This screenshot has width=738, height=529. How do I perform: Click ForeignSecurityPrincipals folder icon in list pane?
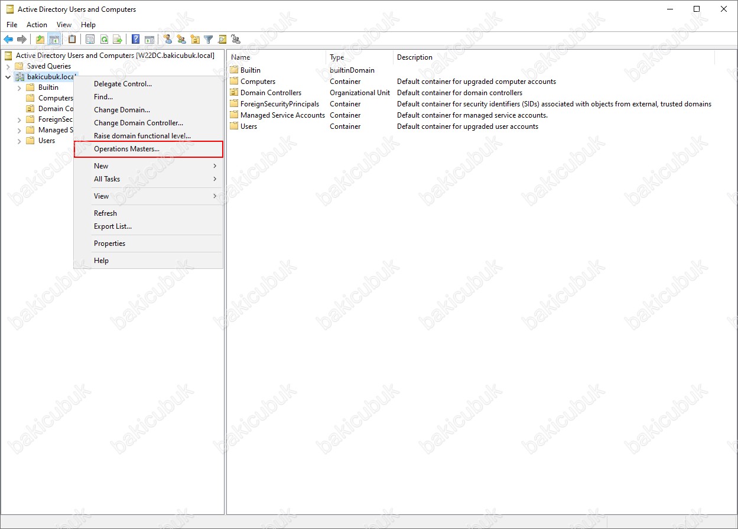point(234,104)
